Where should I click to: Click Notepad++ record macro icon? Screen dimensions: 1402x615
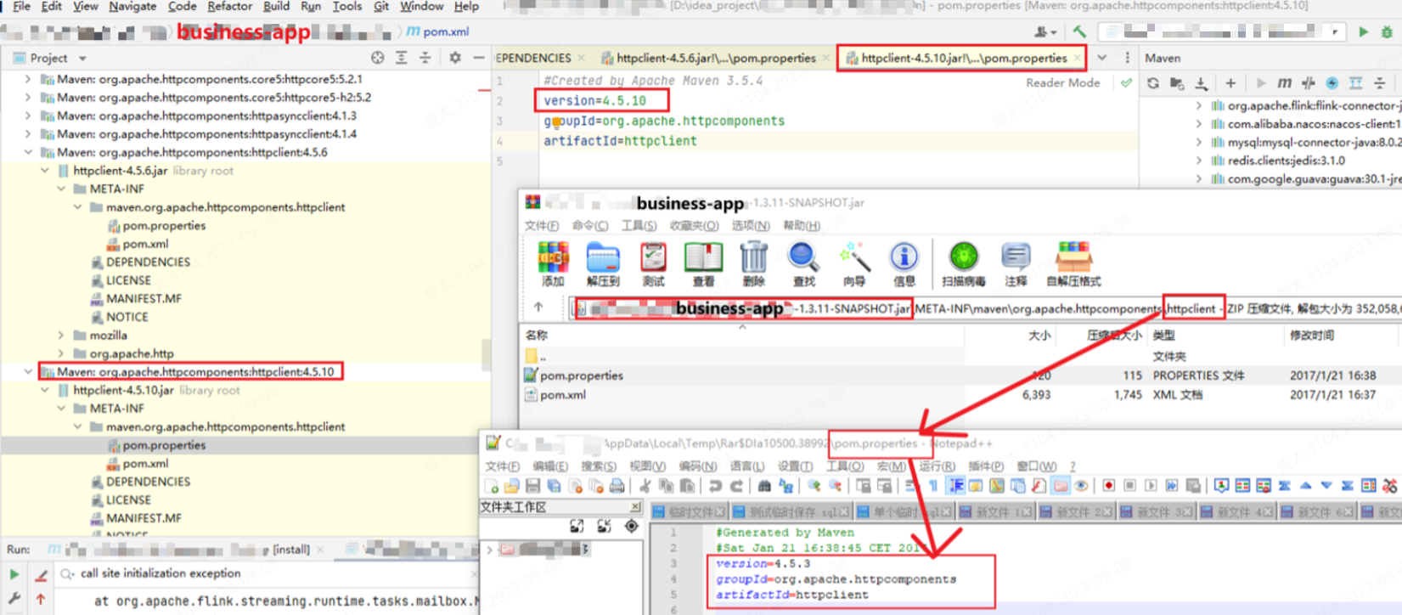click(x=1108, y=486)
